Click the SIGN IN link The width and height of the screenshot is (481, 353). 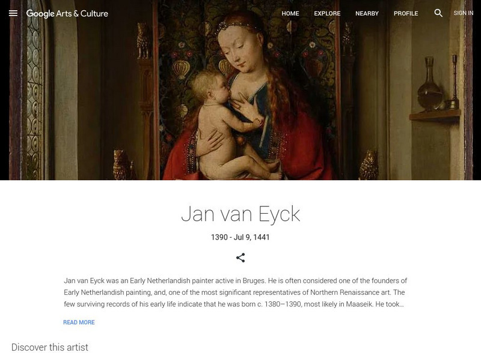[463, 13]
